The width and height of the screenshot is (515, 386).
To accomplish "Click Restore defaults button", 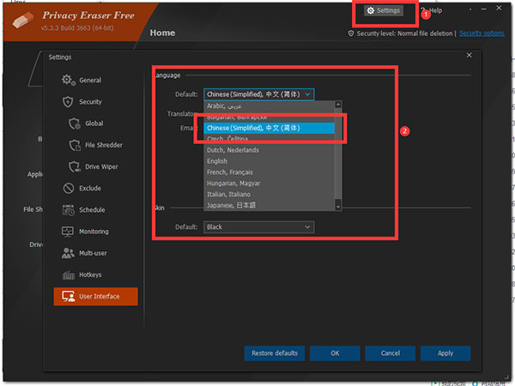I will point(275,353).
